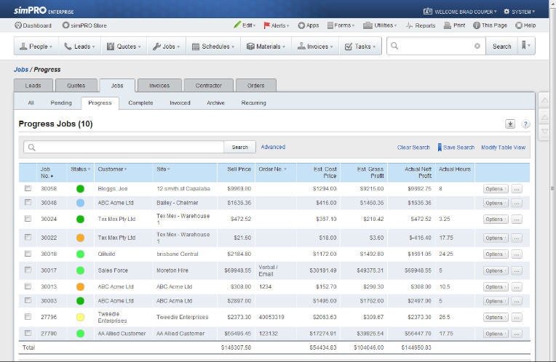Image resolution: width=556 pixels, height=362 pixels.
Task: Expand the Tasks dropdown menu
Action: (x=360, y=46)
